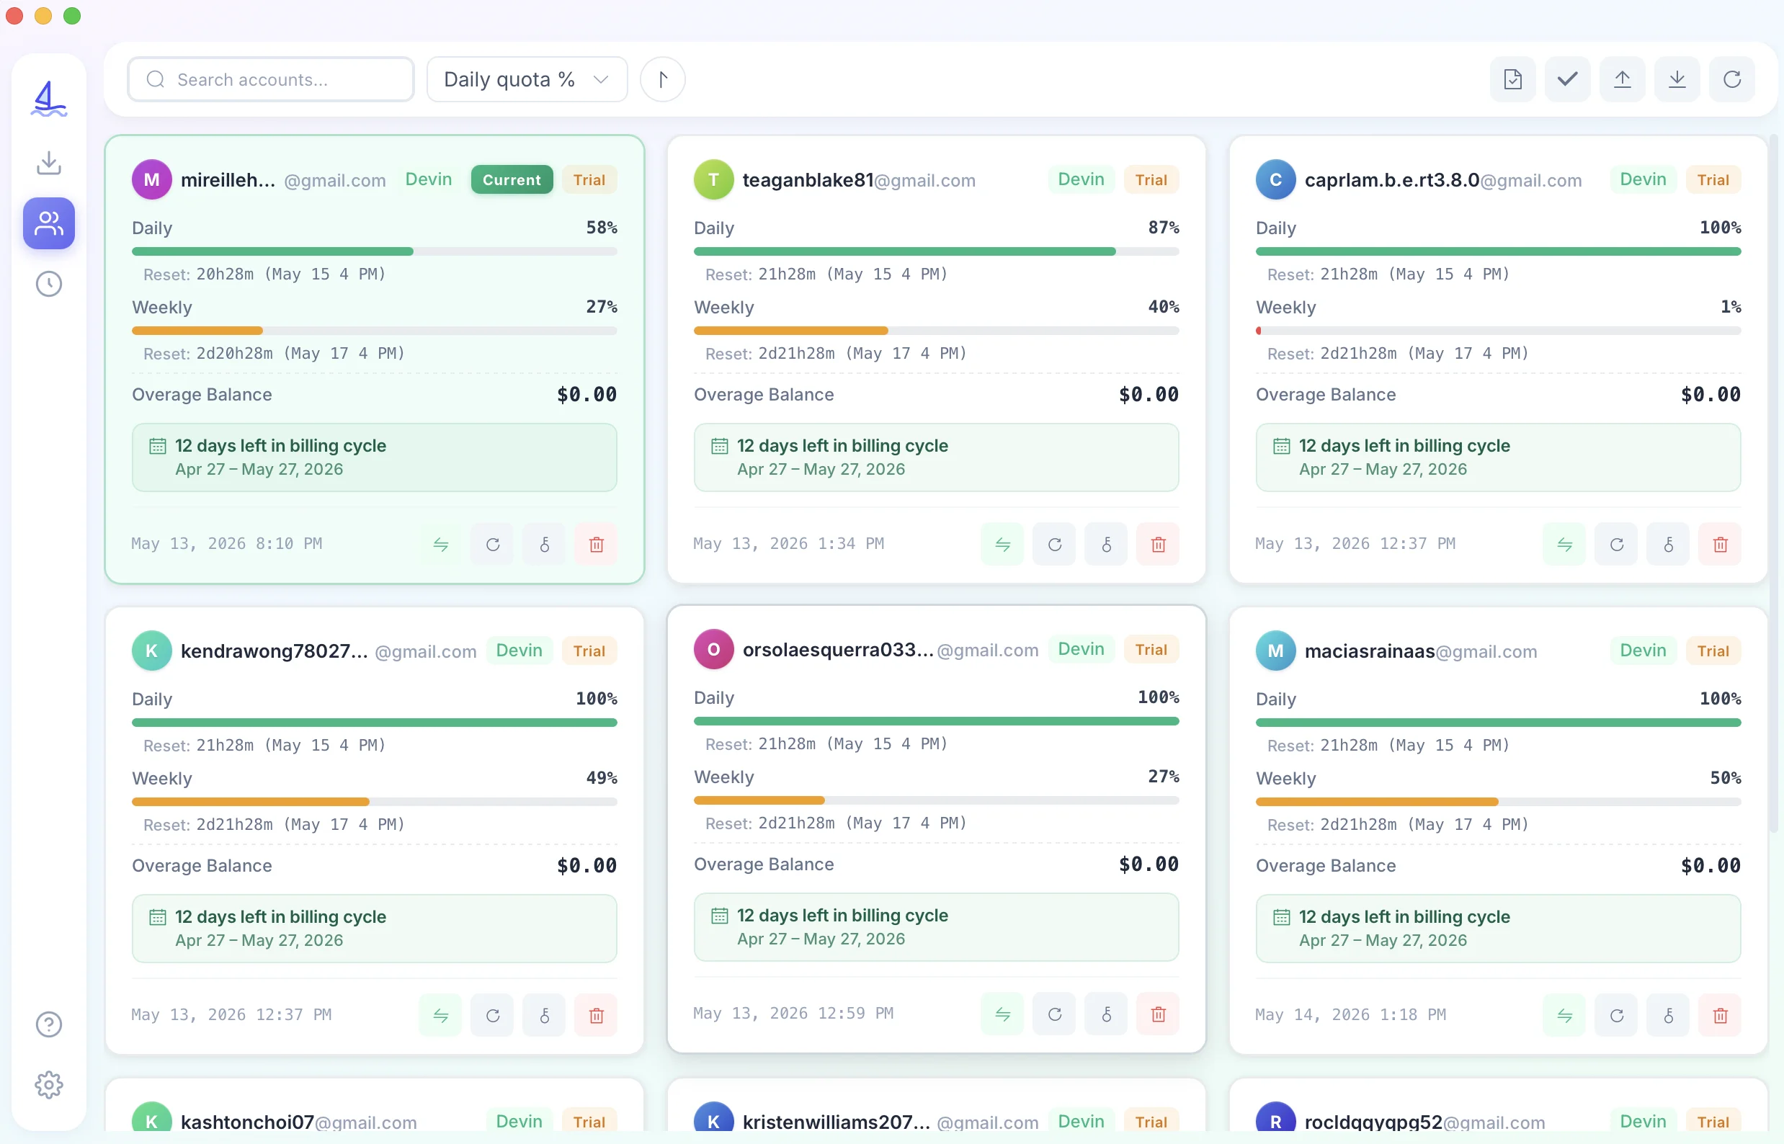The height and width of the screenshot is (1144, 1784).
Task: Click the import download icon in toolbar
Action: point(1677,79)
